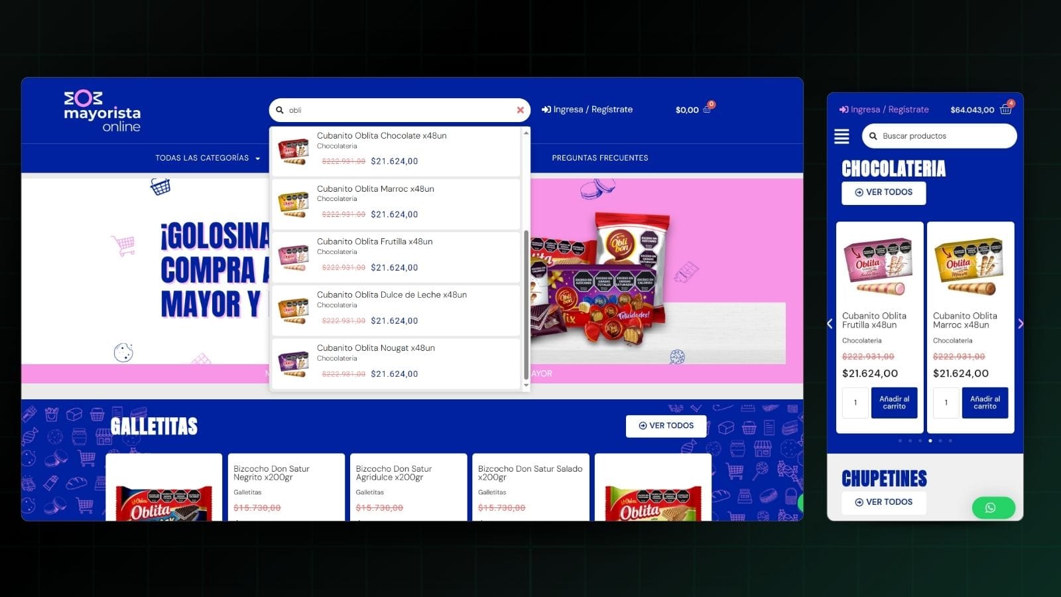Expand Todas las Categorías dropdown
This screenshot has height=597, width=1061.
tap(207, 158)
